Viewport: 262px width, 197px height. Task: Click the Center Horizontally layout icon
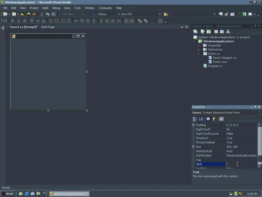click(126, 21)
